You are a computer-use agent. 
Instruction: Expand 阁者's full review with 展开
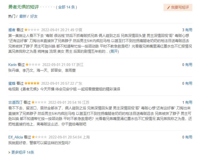pyautogui.click(x=114, y=51)
